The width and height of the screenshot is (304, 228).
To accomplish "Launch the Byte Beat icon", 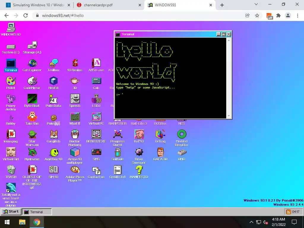I will point(32,99).
